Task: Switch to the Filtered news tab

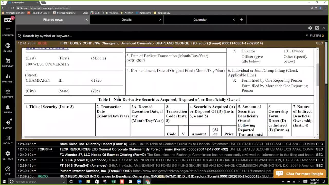Action: 53,20
